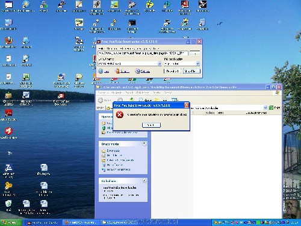301x226 pixels.
Task: Open the Options link with the gear icon
Action: (x=143, y=71)
